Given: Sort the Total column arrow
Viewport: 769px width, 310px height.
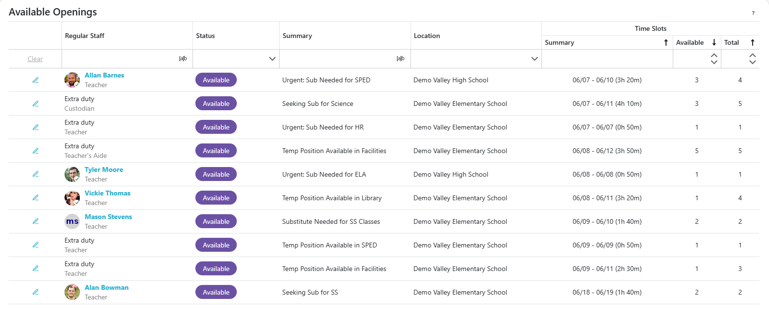Looking at the screenshot, I should (x=753, y=42).
